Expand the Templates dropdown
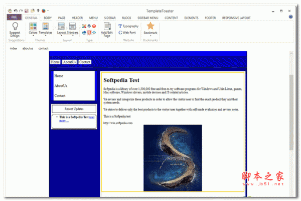The height and width of the screenshot is (201, 301). [x=46, y=29]
